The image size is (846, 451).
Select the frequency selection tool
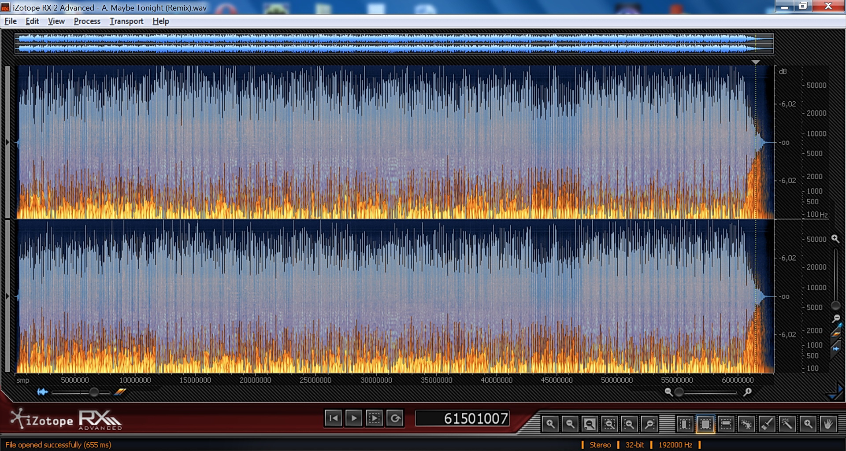click(726, 424)
